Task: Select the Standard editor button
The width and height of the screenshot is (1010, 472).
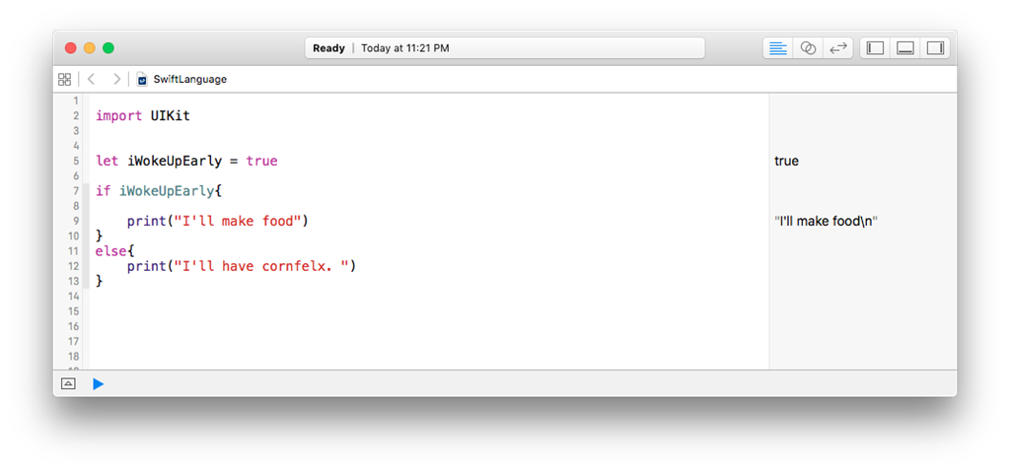Action: (x=778, y=48)
